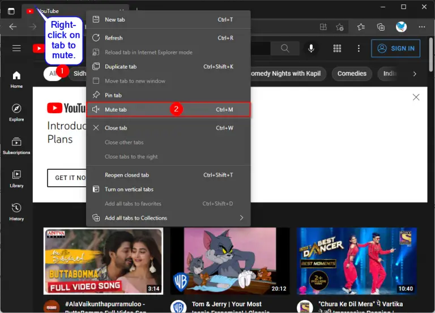Click the Aditya Music channel avatar

click(52, 306)
